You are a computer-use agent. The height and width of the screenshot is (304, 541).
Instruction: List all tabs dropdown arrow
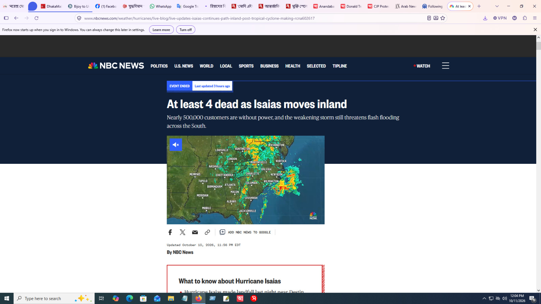point(497,6)
